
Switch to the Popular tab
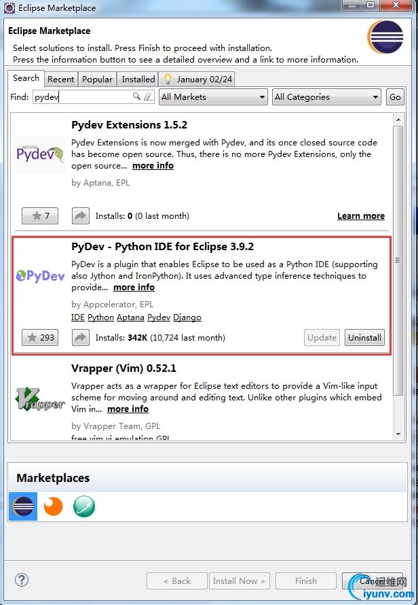click(97, 79)
